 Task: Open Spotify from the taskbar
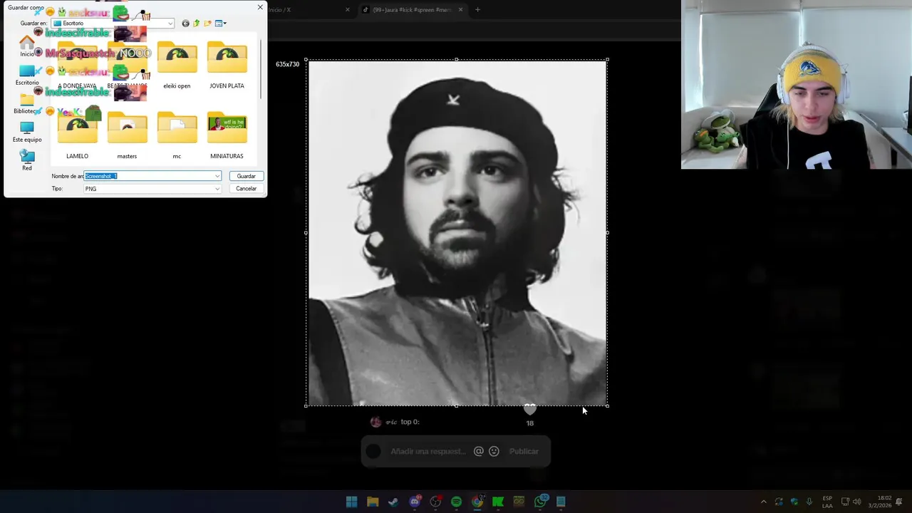tap(456, 502)
